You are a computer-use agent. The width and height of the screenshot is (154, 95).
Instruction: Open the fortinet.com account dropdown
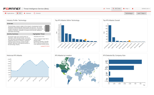point(146,8)
